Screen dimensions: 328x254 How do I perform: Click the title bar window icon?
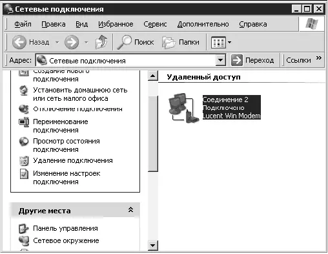(x=8, y=9)
